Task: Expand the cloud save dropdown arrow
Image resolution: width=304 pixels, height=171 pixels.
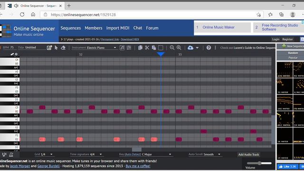Action: (197, 47)
